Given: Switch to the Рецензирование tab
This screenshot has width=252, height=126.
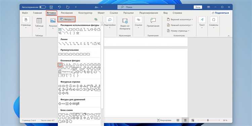Looking at the screenshot, I should point(149,13).
